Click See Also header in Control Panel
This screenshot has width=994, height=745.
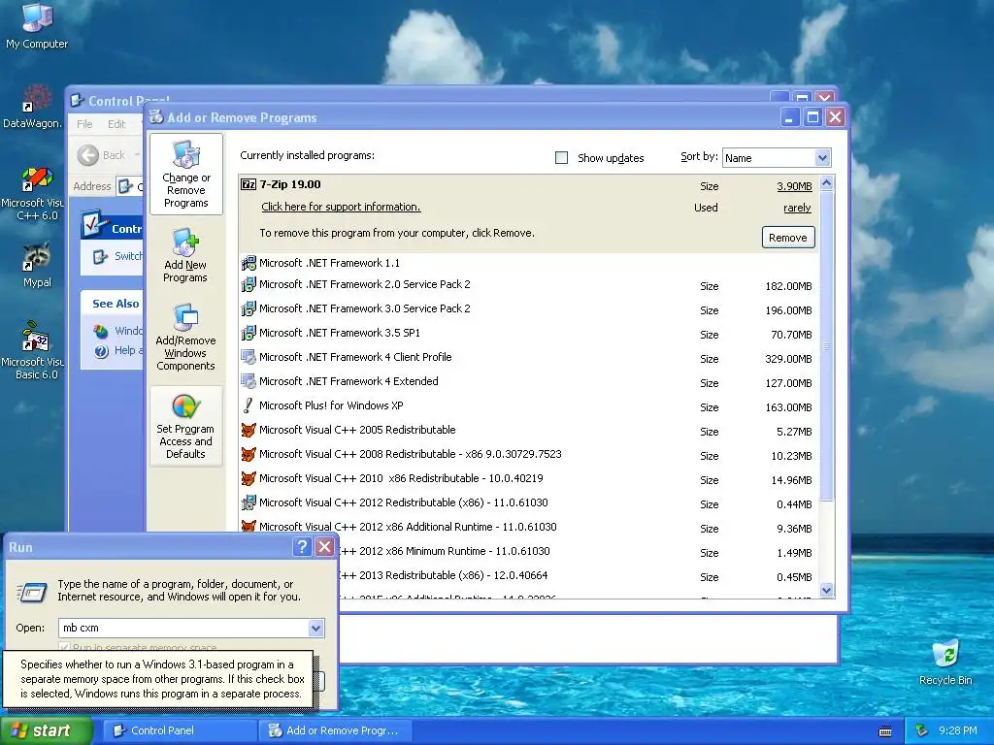(116, 304)
